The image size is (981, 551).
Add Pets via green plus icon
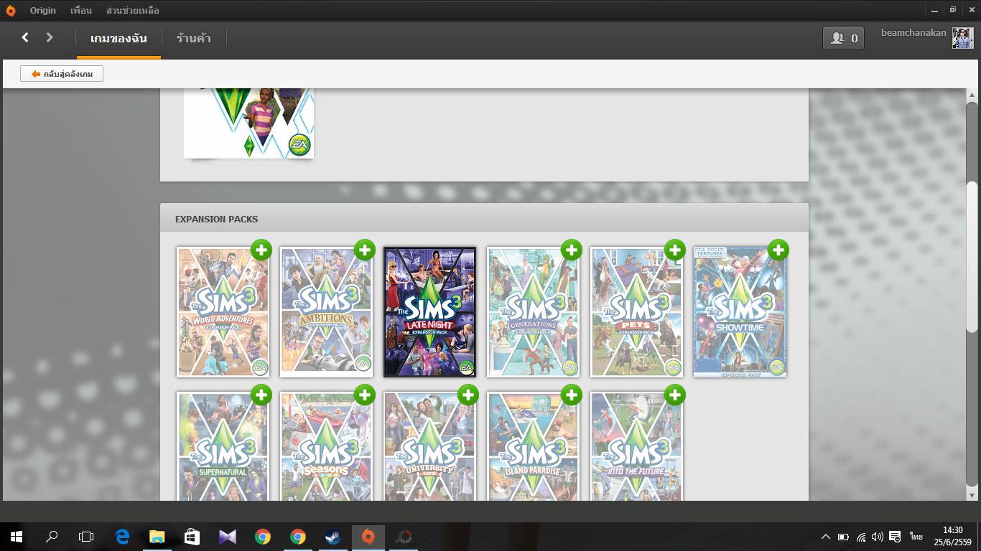pos(675,250)
